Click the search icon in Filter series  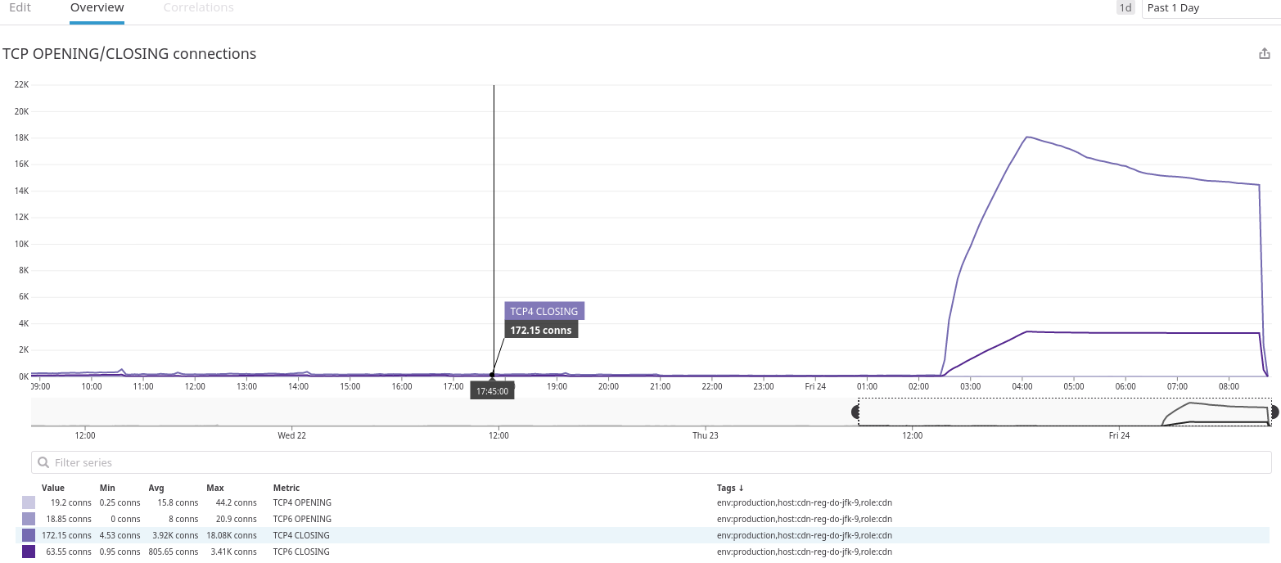[44, 463]
